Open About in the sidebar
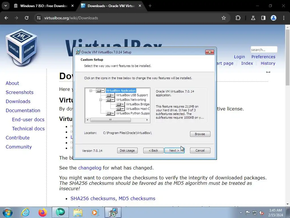This screenshot has width=290, height=218. click(x=12, y=83)
